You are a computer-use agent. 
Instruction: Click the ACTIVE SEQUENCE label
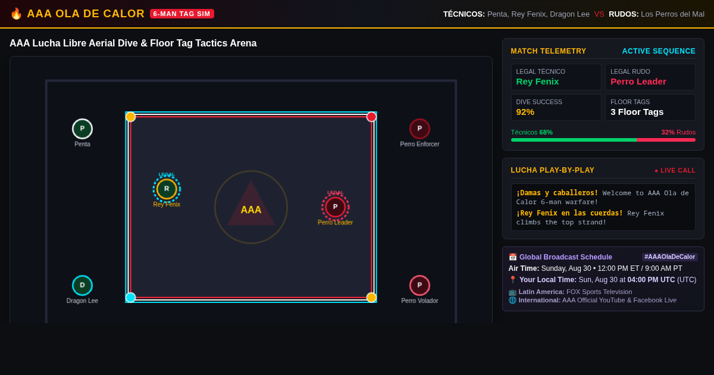click(x=659, y=51)
